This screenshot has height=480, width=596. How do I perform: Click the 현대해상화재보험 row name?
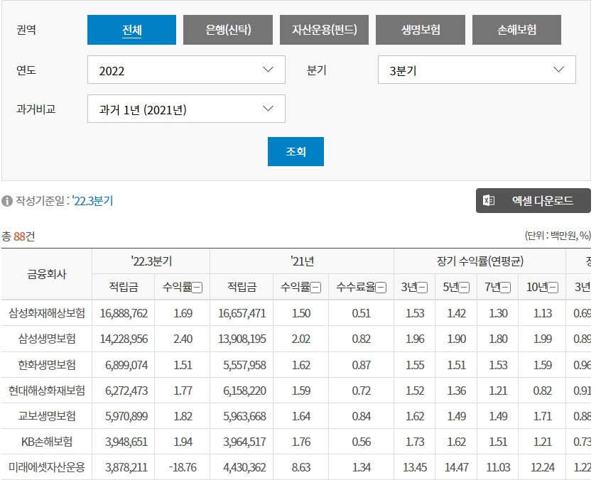47,391
